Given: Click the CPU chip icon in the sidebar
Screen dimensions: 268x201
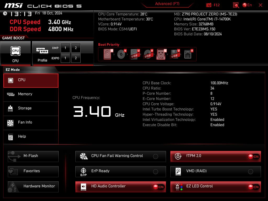Looking at the screenshot, I should point(10,80).
